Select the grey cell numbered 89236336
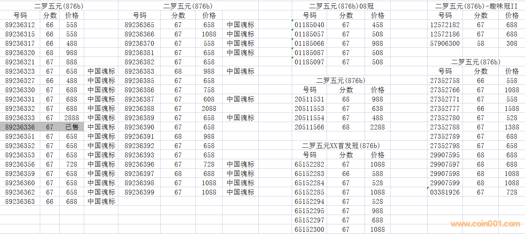The image size is (525, 234). pyautogui.click(x=20, y=127)
